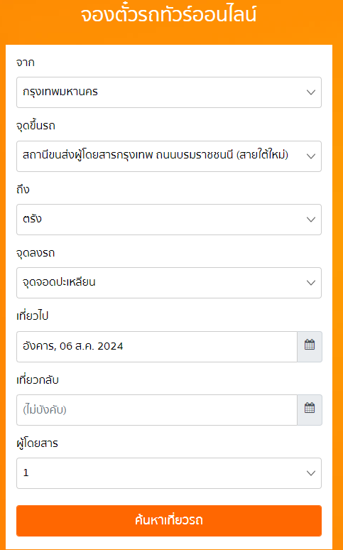This screenshot has width=343, height=550.
Task: Select the กรุงเทพมหานคร origin text
Action: [x=60, y=92]
